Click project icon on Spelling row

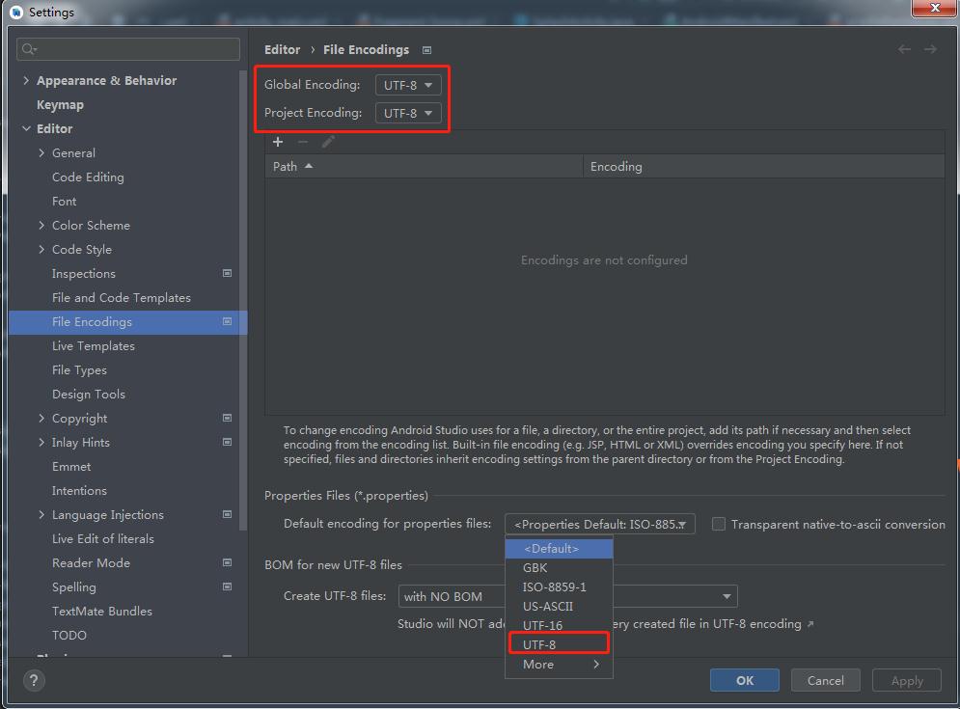(227, 586)
